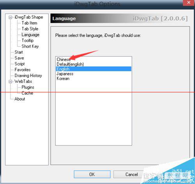Image resolution: width=195 pixels, height=184 pixels.
Task: Open the Tab Style settings page
Action: point(30,29)
